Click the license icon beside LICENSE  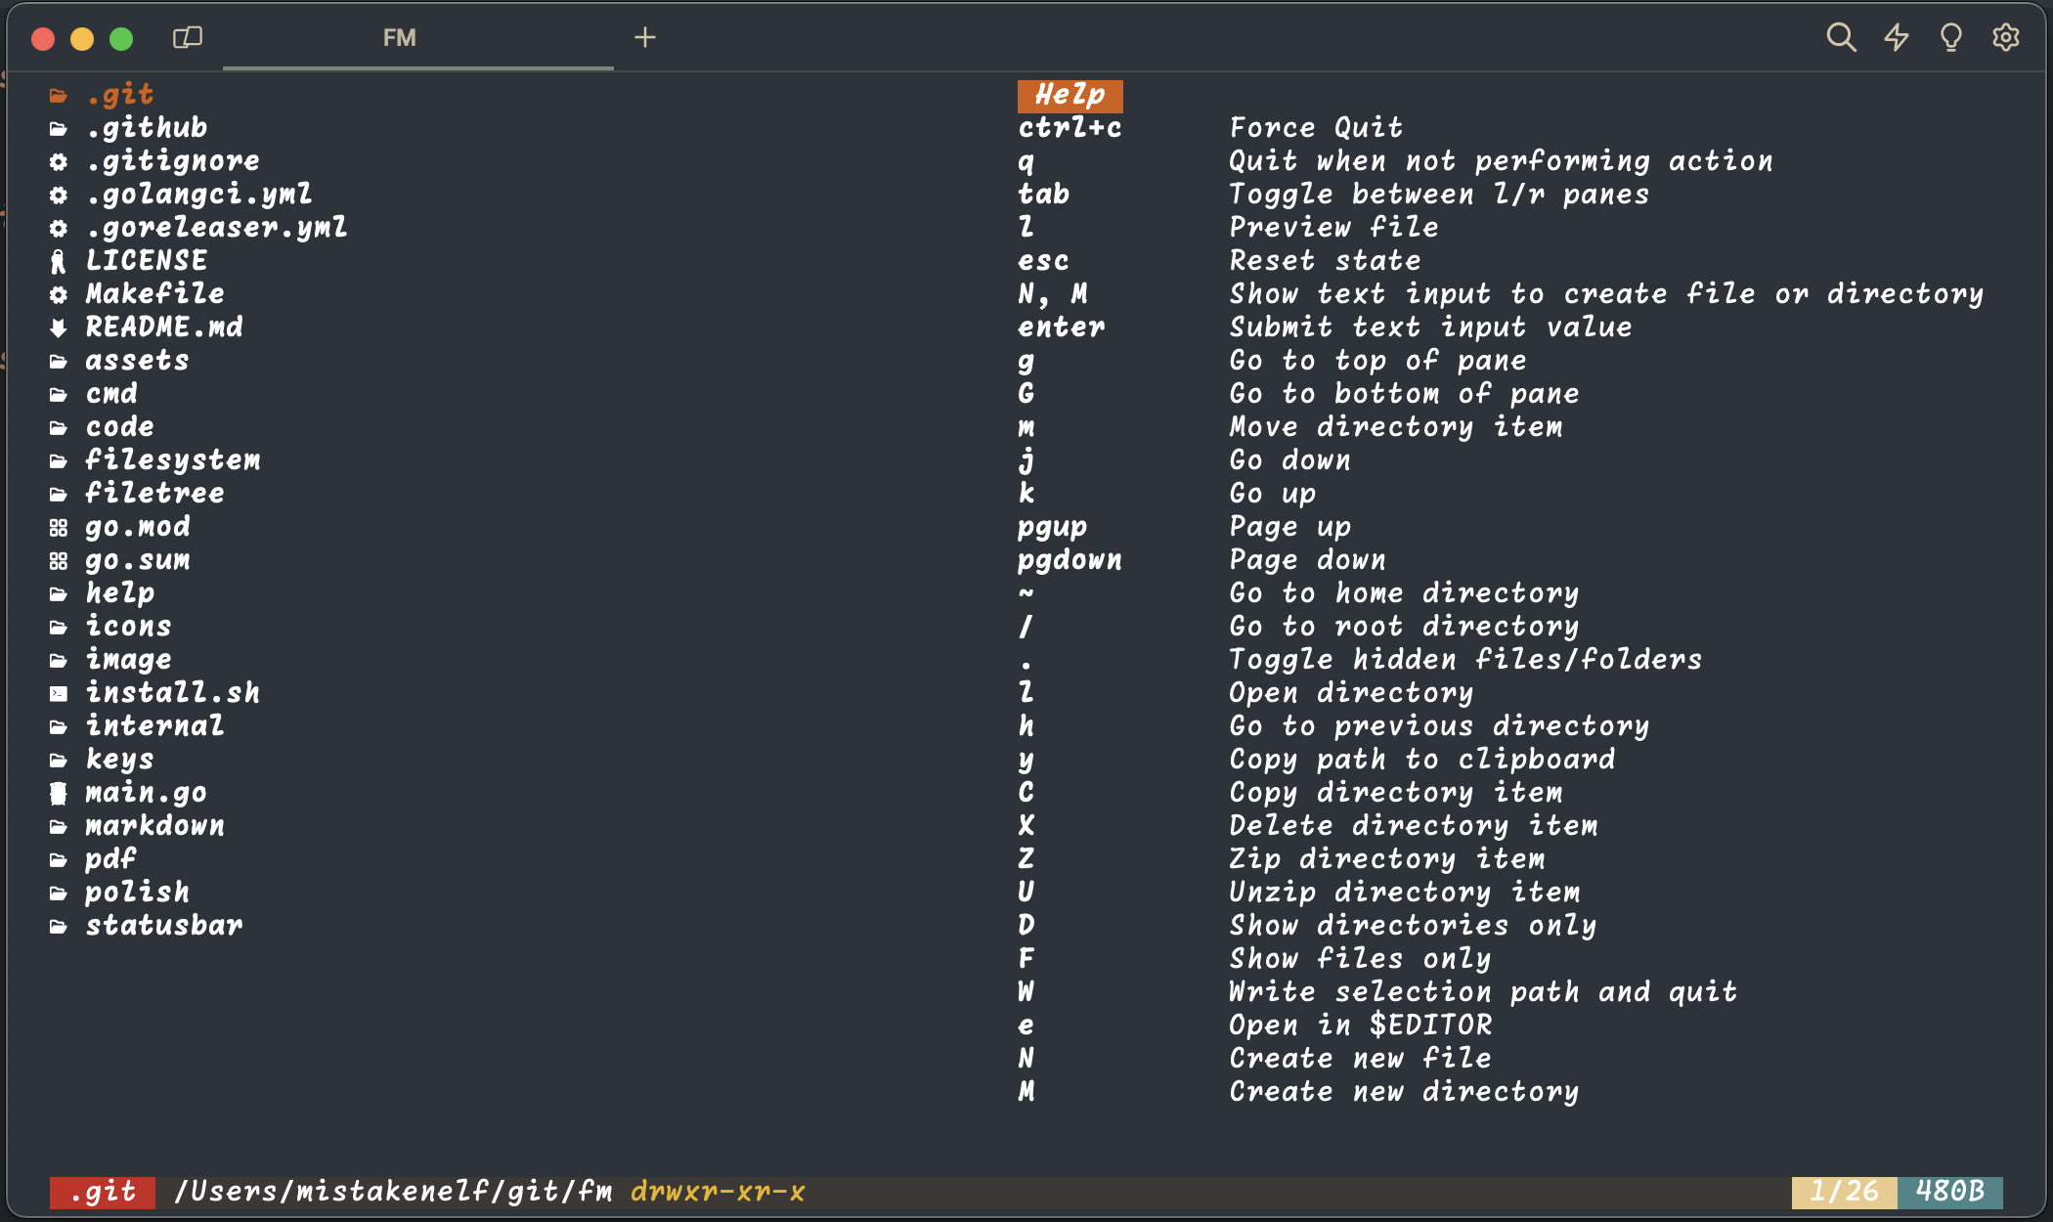pyautogui.click(x=59, y=261)
